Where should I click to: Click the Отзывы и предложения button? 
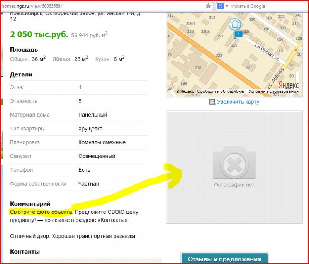(224, 259)
